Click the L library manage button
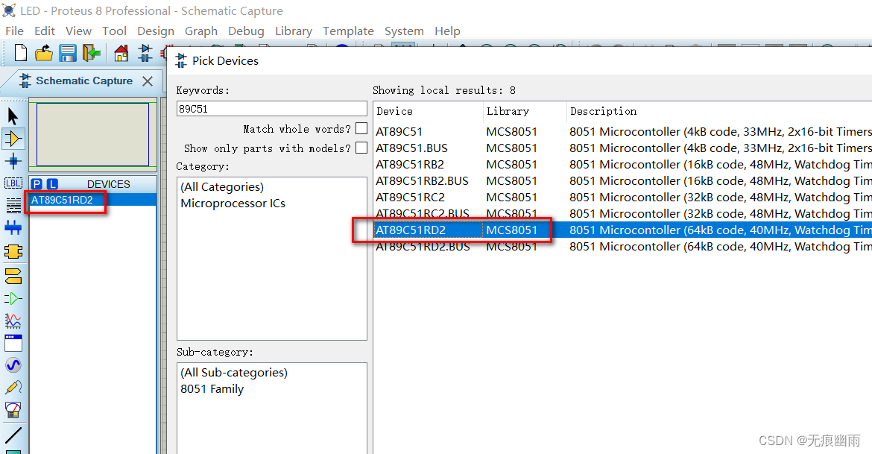 pos(52,184)
